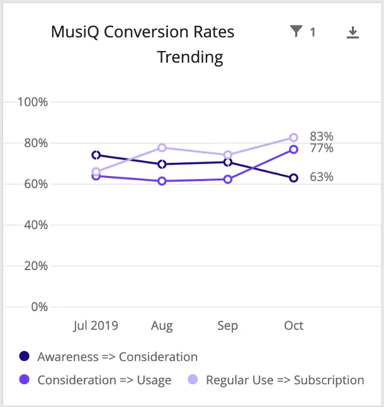
Task: Toggle the Consideration => Usage series label
Action: pyautogui.click(x=104, y=380)
